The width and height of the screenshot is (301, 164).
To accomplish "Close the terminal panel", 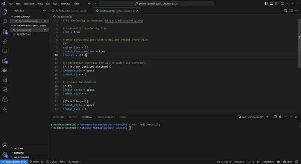I will (296, 117).
